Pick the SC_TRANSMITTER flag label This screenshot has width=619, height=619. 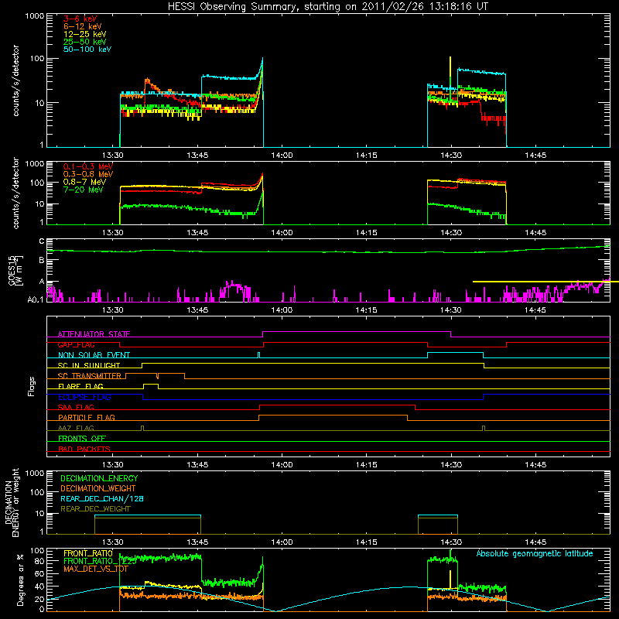click(90, 376)
